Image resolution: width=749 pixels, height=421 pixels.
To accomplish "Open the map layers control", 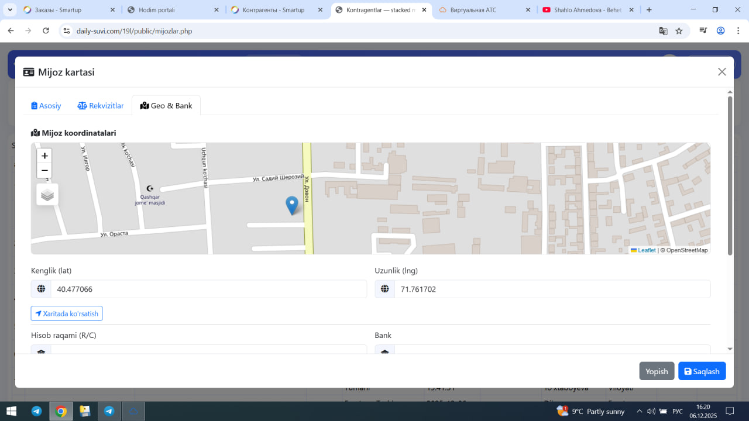I will click(47, 195).
